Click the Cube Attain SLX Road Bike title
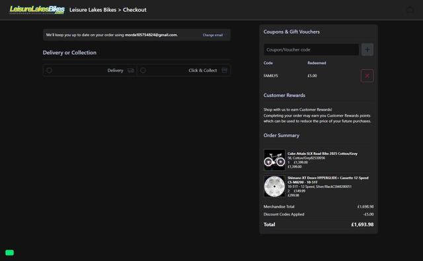The width and height of the screenshot is (423, 261). [323, 154]
